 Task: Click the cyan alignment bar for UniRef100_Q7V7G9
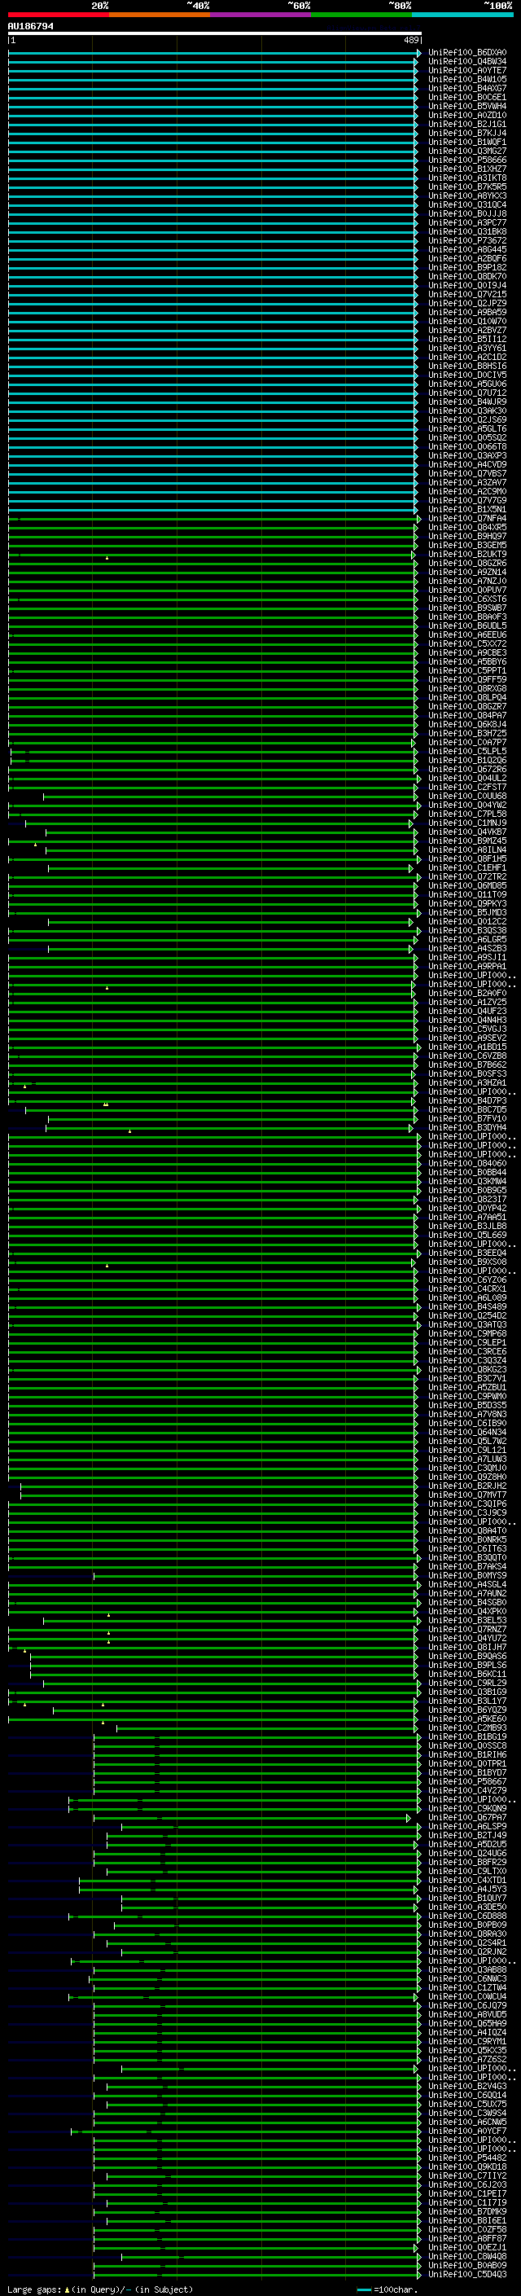[x=212, y=501]
